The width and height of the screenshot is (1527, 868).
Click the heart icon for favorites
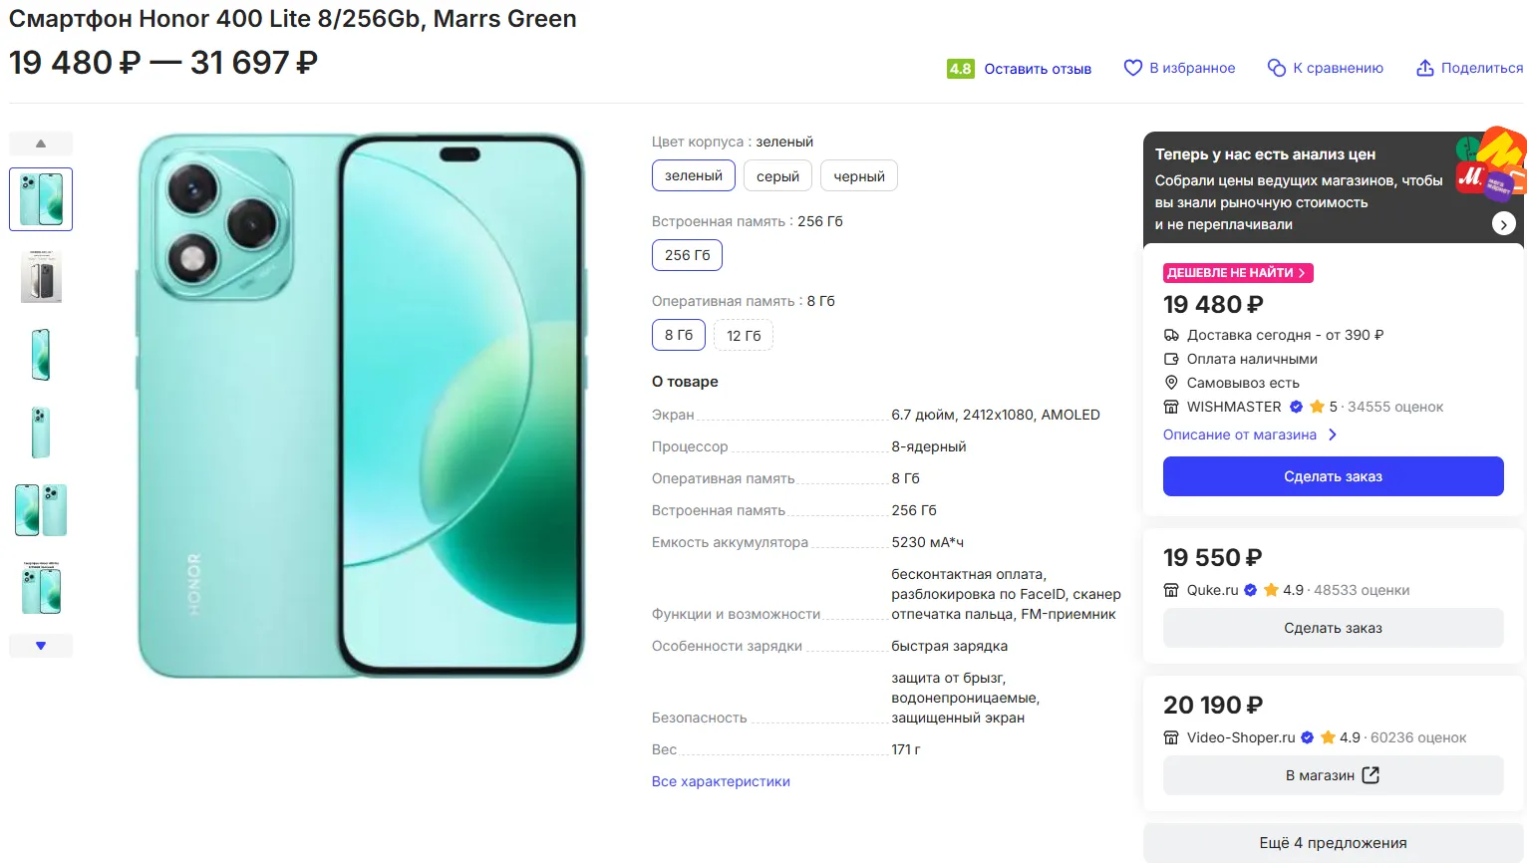[1132, 68]
